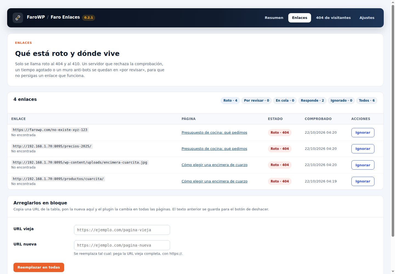Click the Roto · 404 badge in productos/cuarcita row
Image resolution: width=395 pixels, height=274 pixels.
point(280,181)
